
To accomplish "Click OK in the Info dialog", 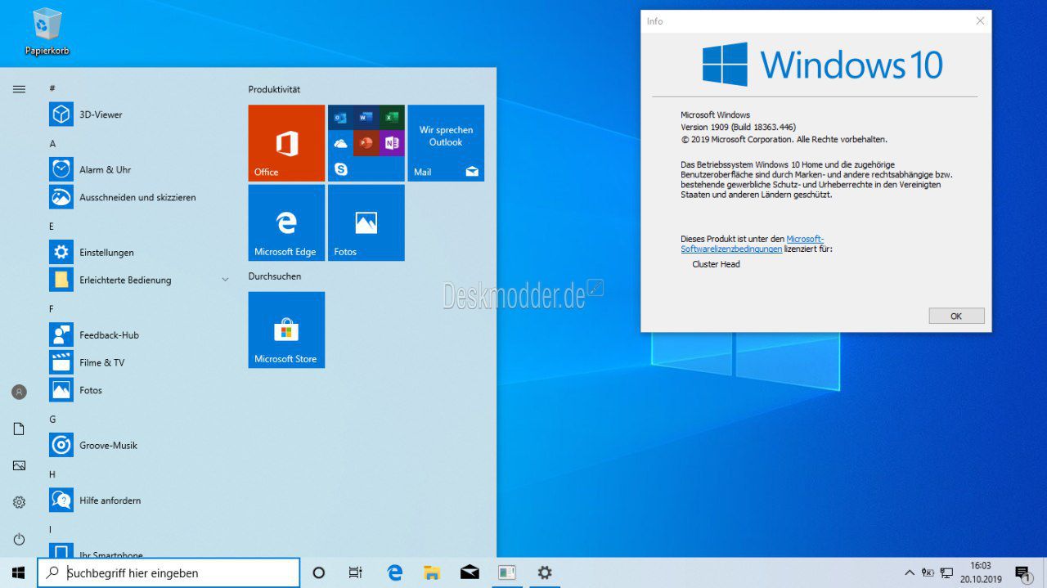I will tap(956, 316).
